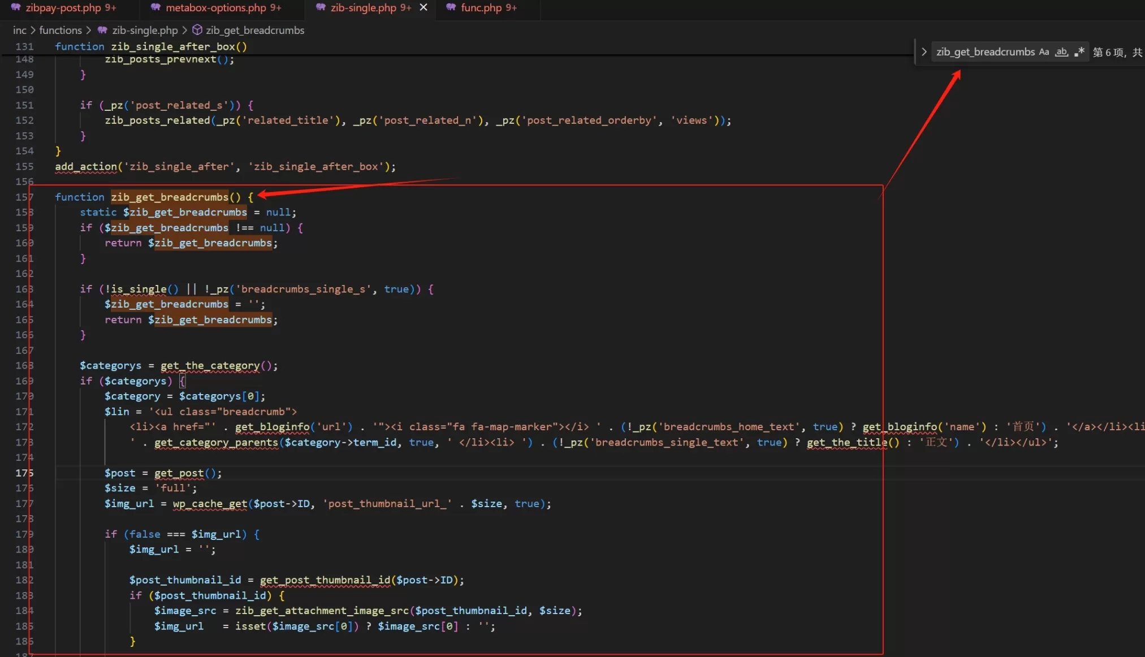Click get_post_thumbnail_id call on line 182

(325, 580)
